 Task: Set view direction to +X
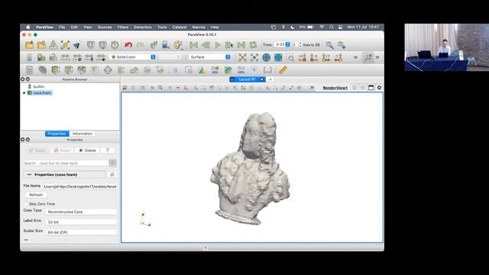tap(302, 57)
